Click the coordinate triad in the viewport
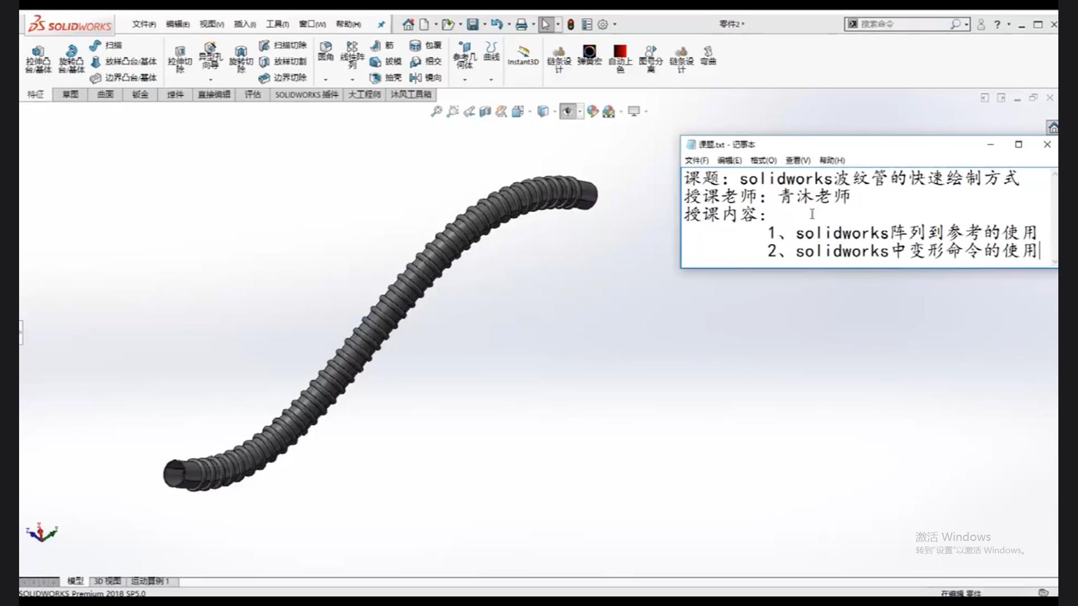This screenshot has height=606, width=1078. click(42, 532)
